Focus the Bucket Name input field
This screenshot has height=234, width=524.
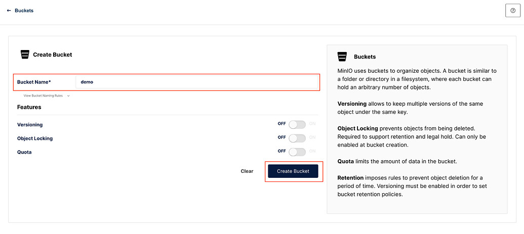coord(196,82)
